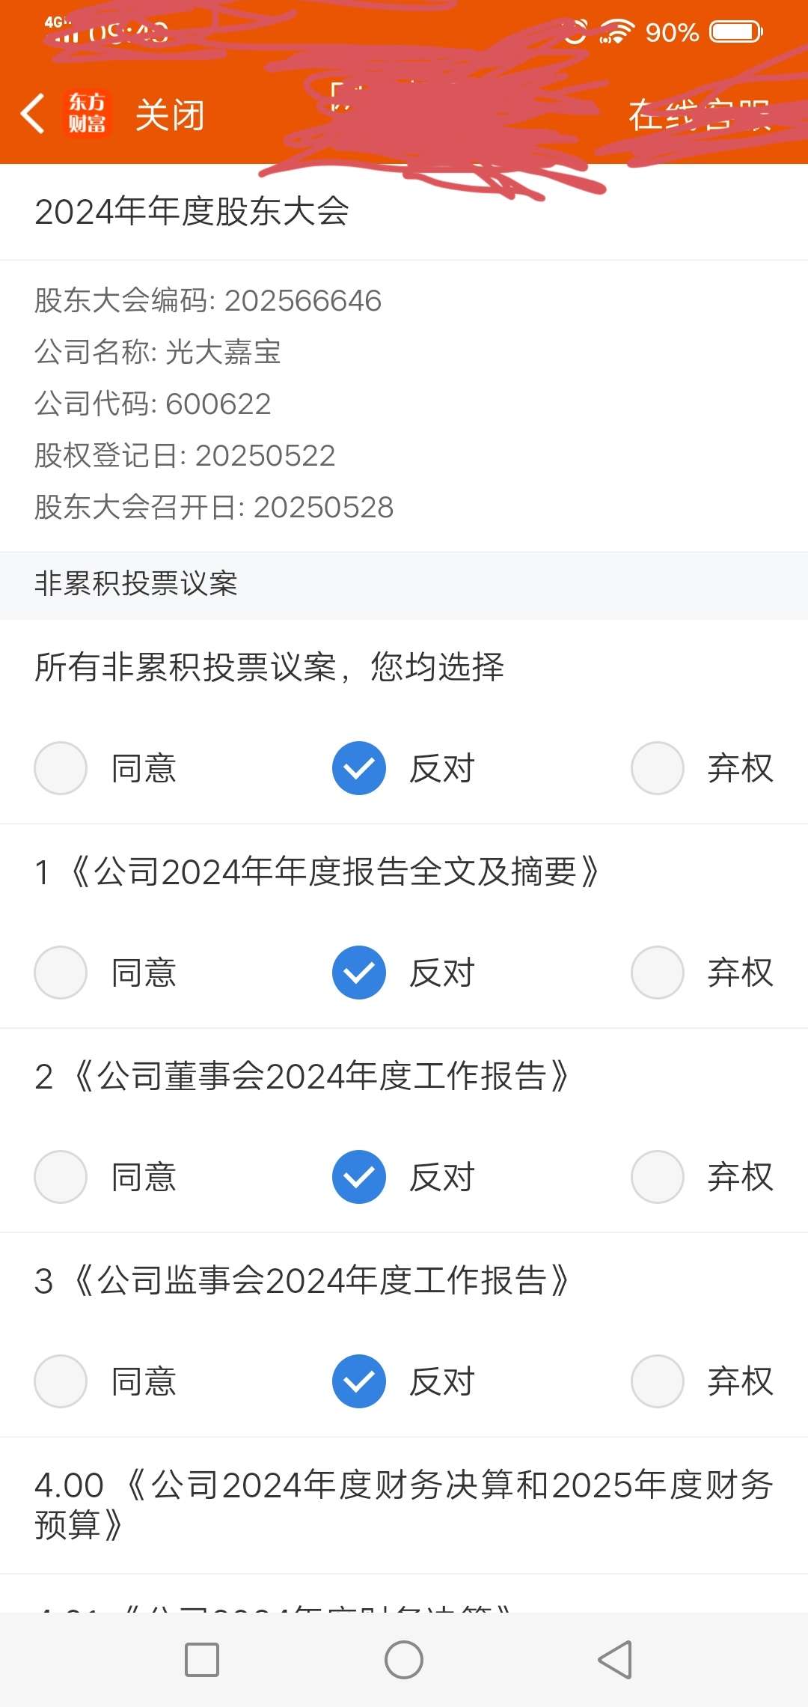Tap proposal 4.00 财务决算和财务预算 title
The image size is (808, 1707).
point(404,1505)
